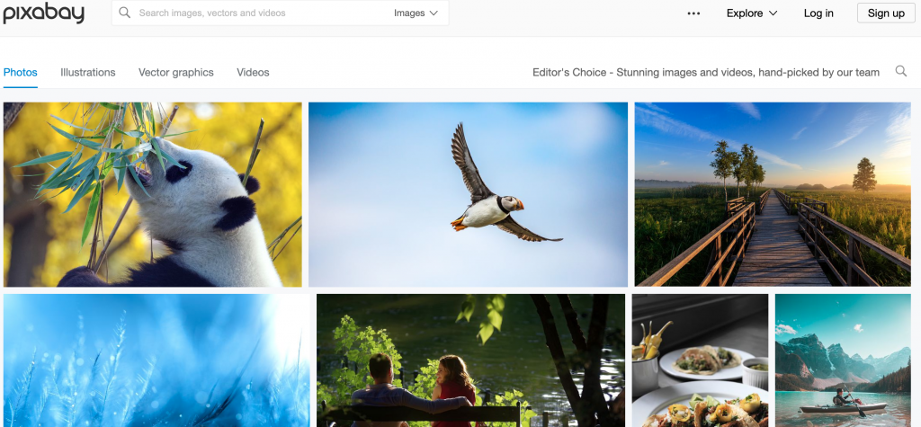Open the wooden boardwalk sunset photo

(x=773, y=194)
